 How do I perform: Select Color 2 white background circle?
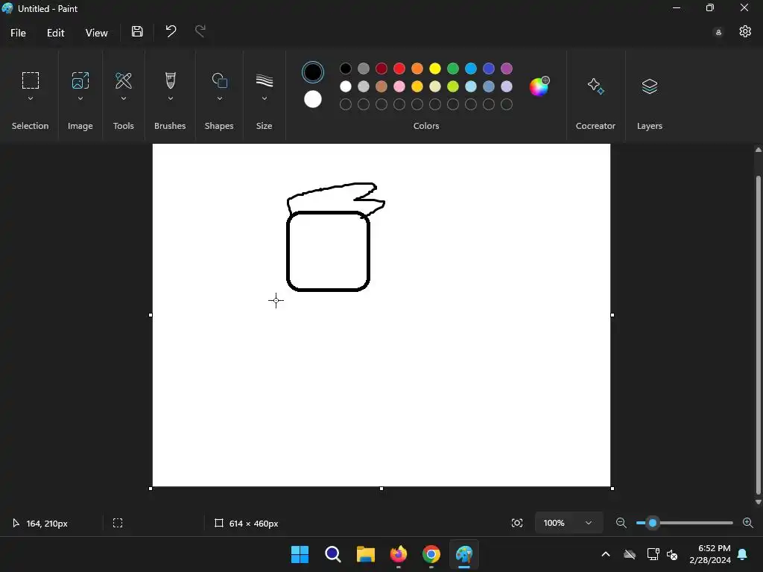(x=313, y=99)
